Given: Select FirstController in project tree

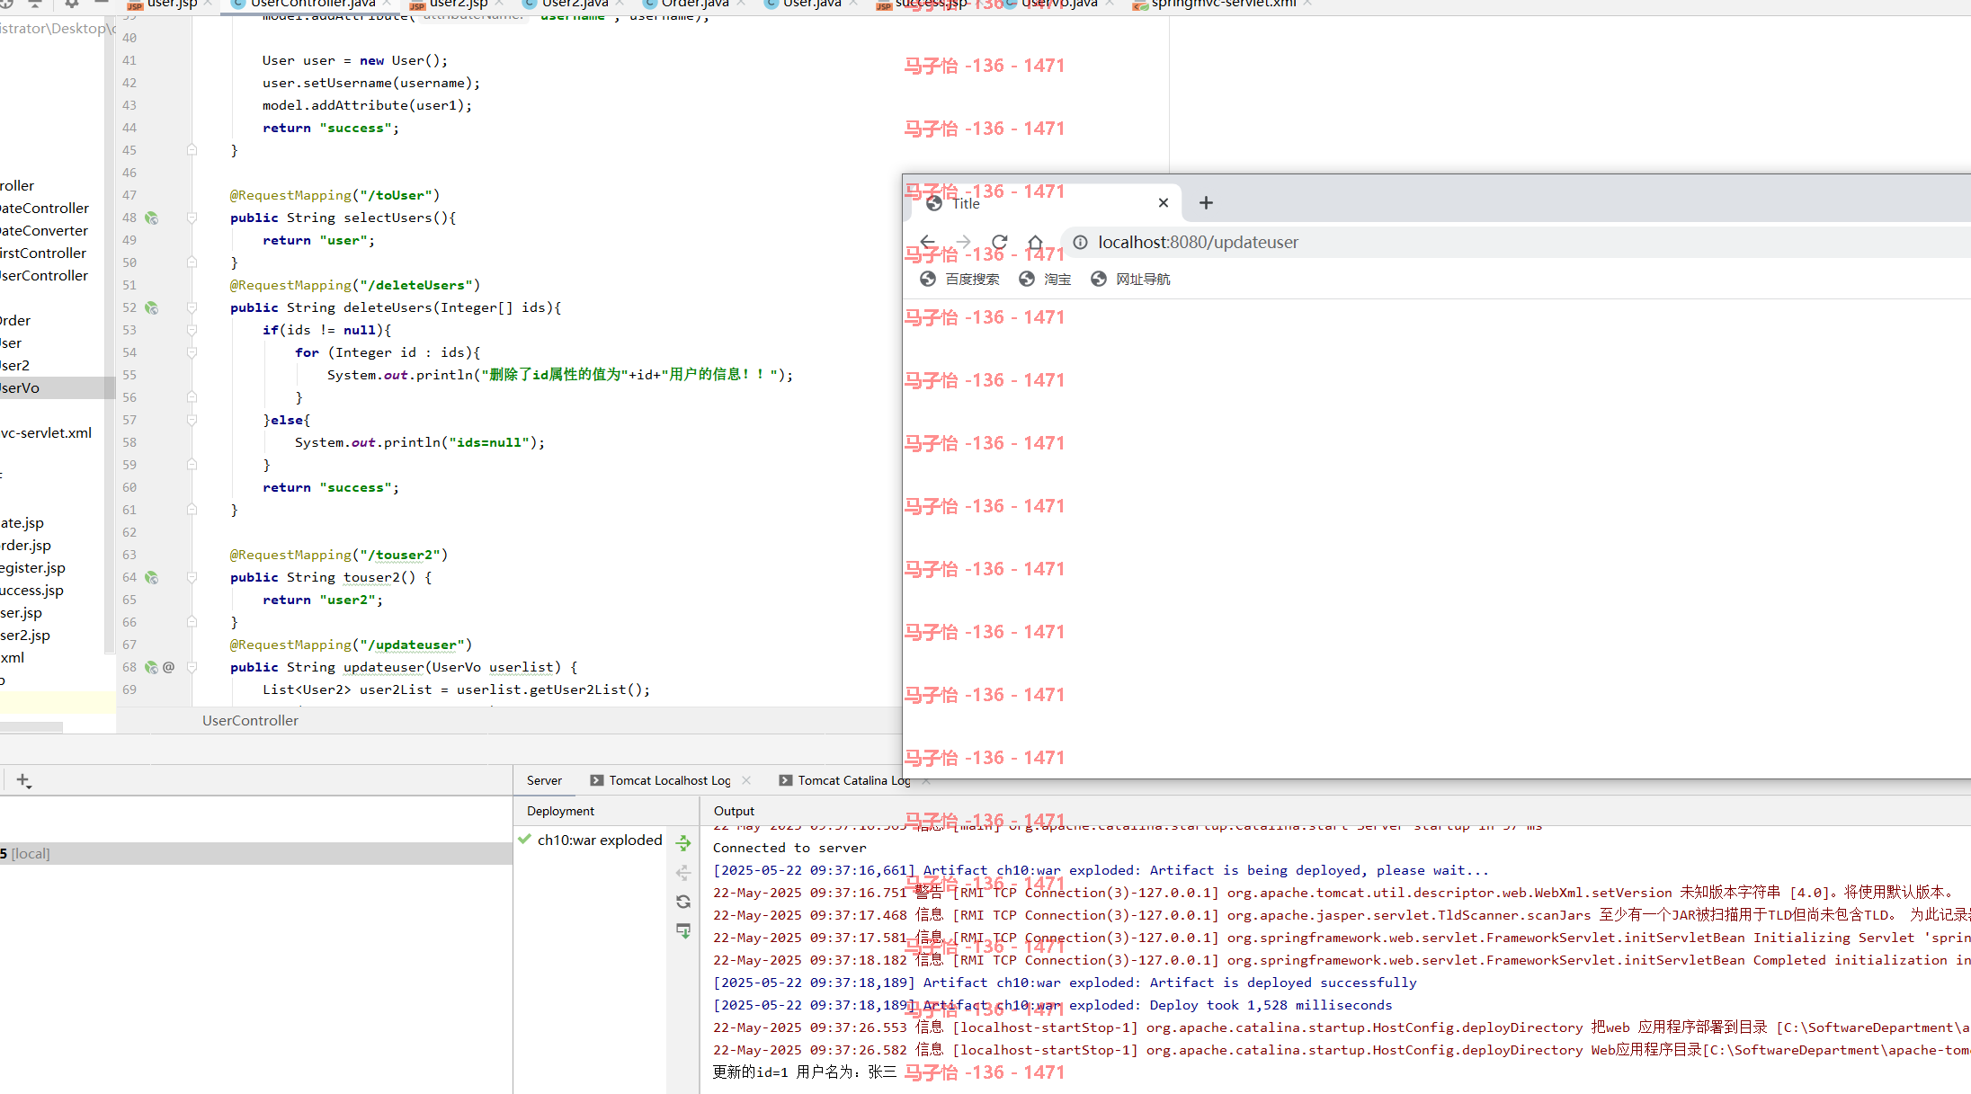Looking at the screenshot, I should [x=43, y=253].
